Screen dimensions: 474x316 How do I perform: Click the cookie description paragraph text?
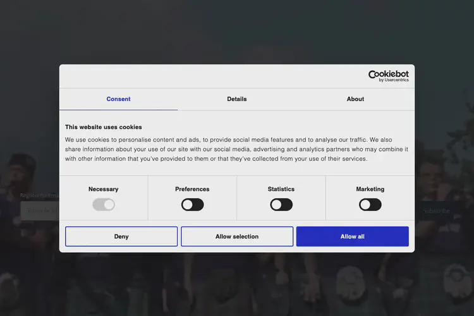pyautogui.click(x=236, y=149)
